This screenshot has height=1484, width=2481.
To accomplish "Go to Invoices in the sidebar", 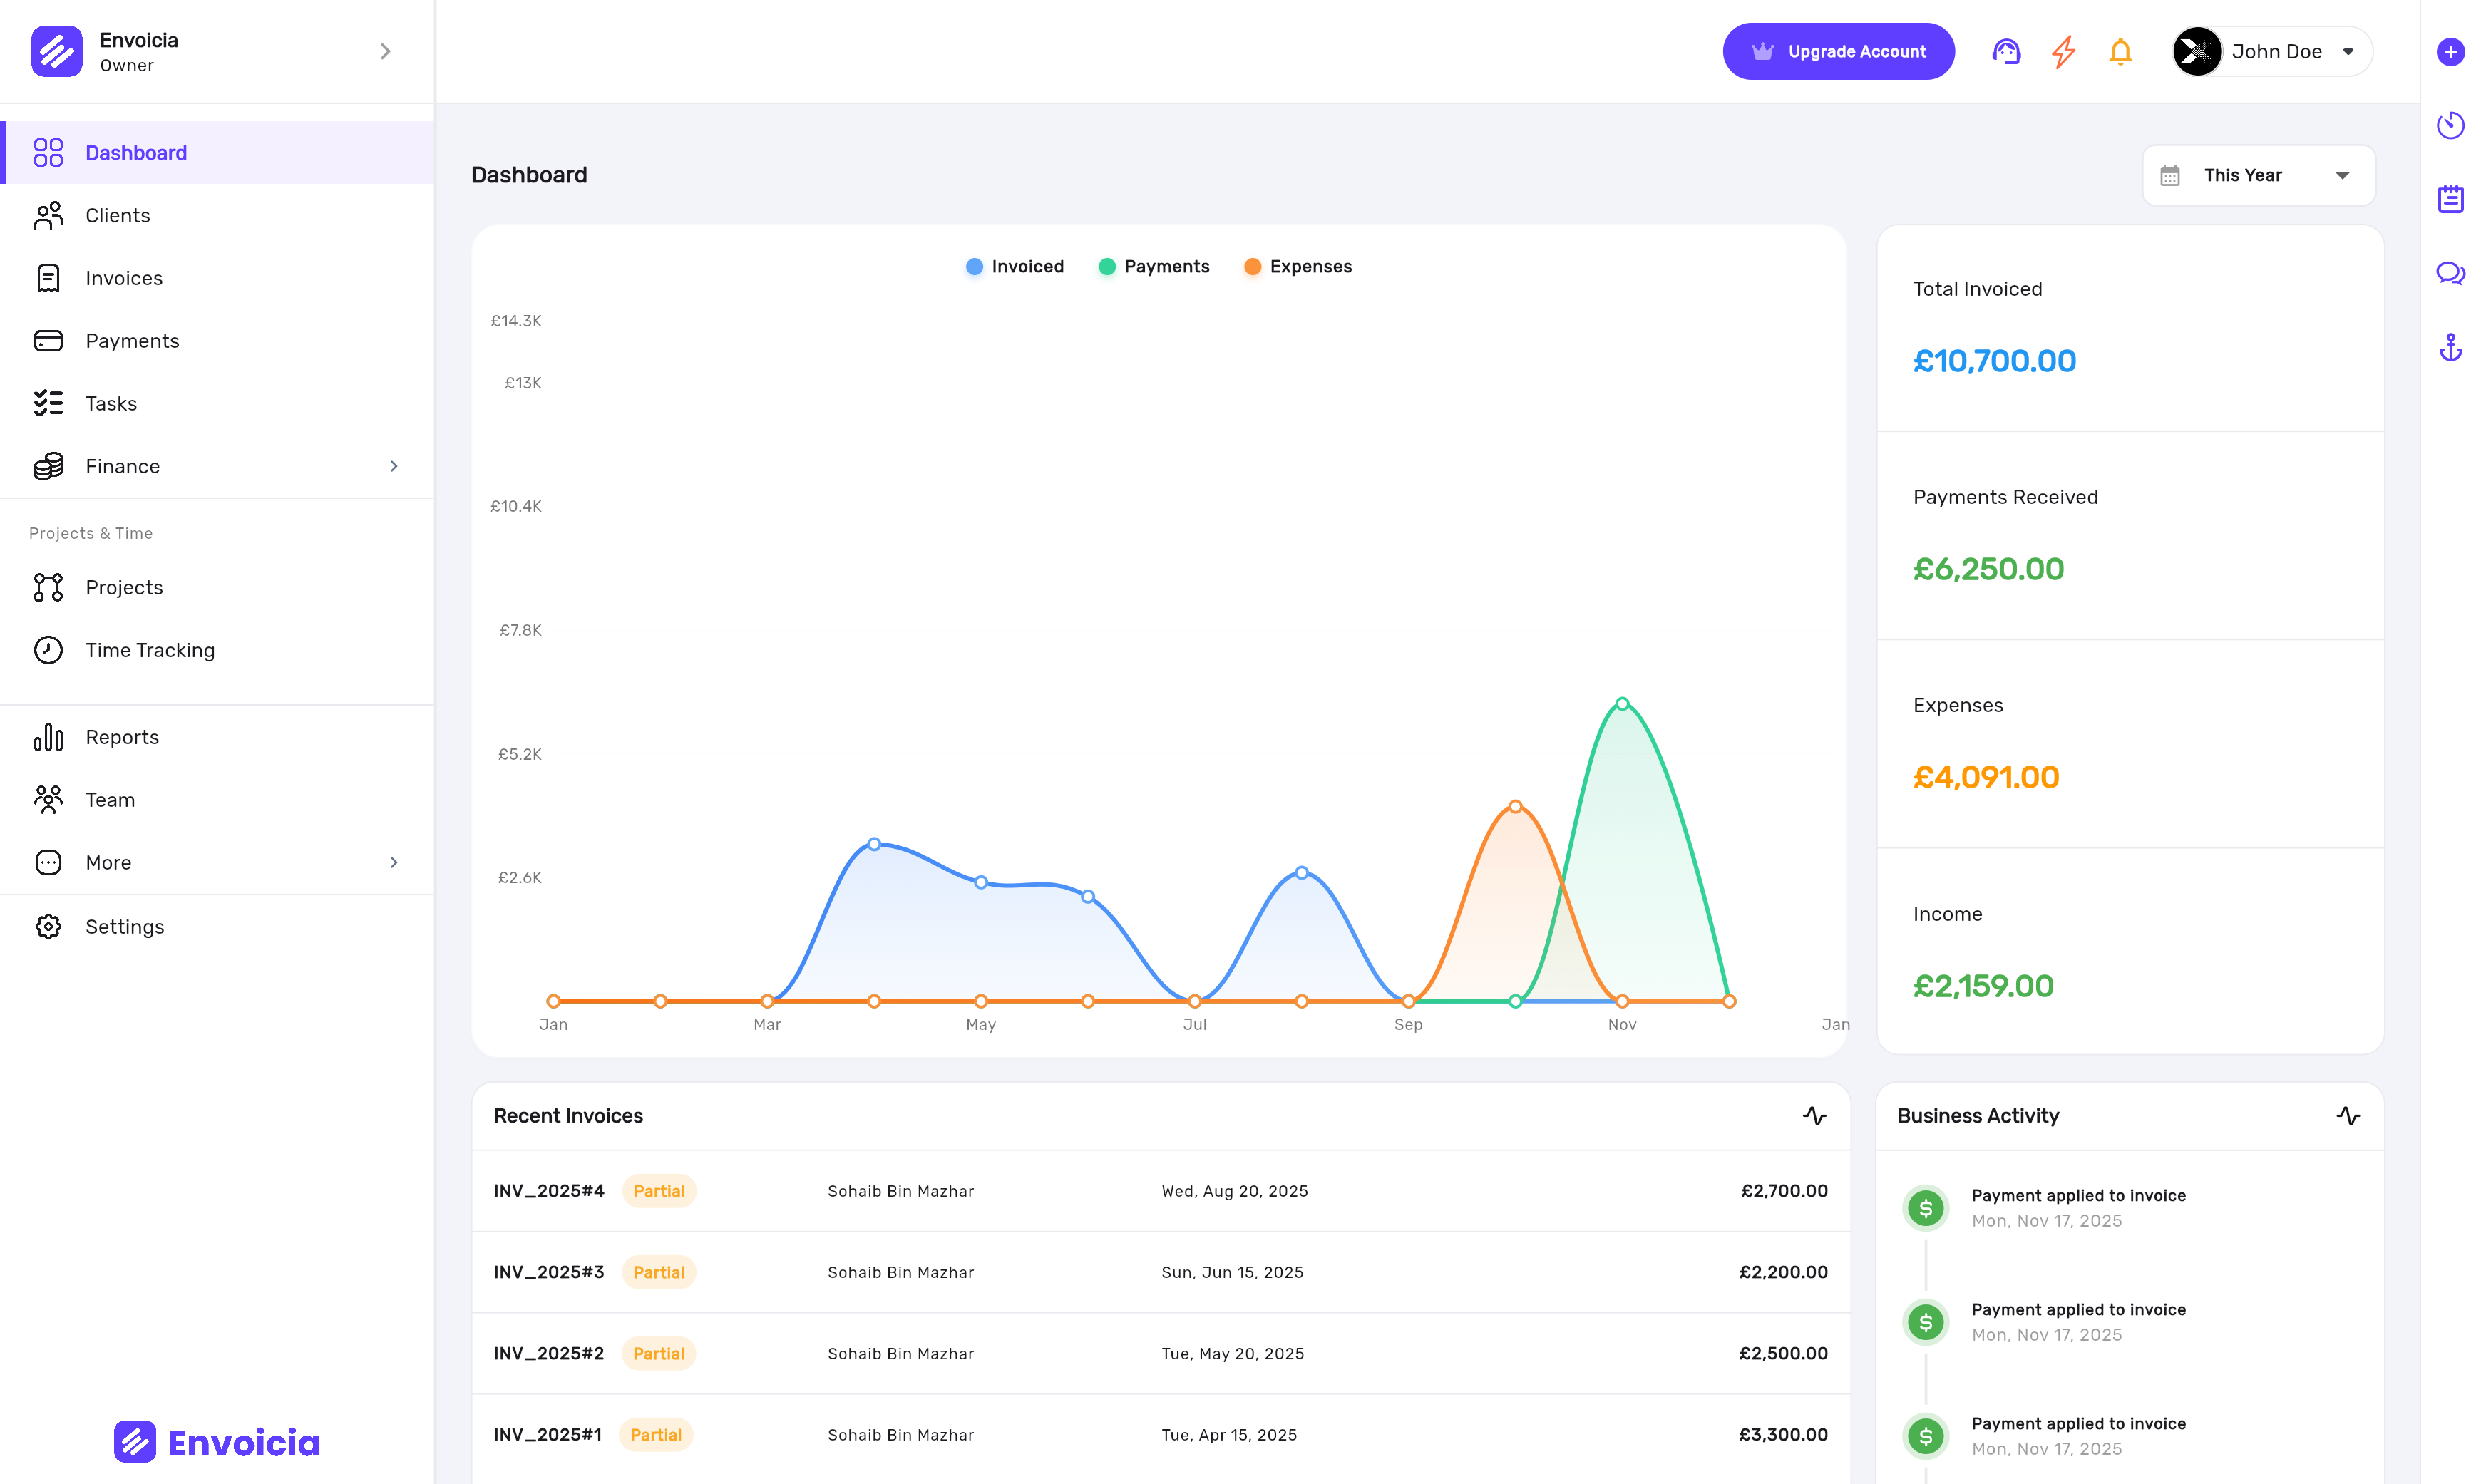I will [124, 278].
